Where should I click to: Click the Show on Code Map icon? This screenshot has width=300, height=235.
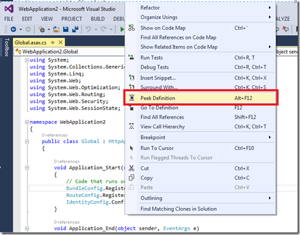(x=132, y=28)
